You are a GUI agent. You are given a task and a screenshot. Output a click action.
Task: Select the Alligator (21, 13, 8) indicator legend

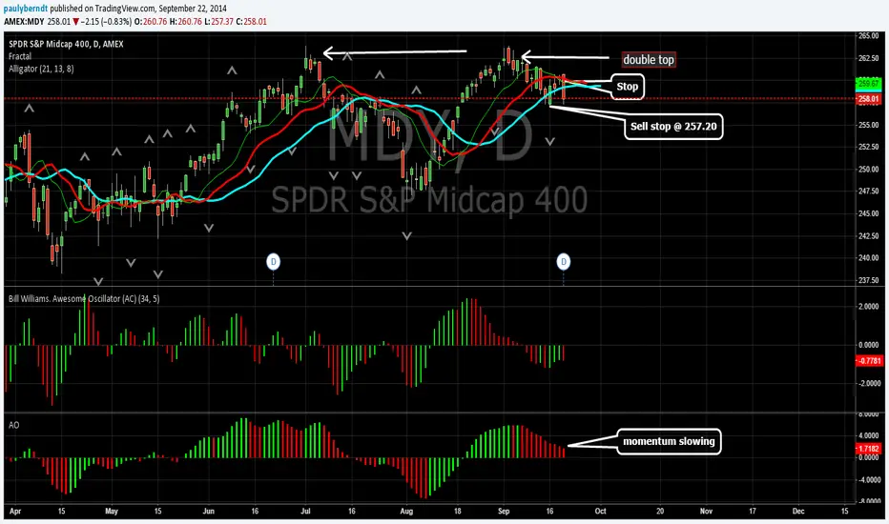point(41,70)
